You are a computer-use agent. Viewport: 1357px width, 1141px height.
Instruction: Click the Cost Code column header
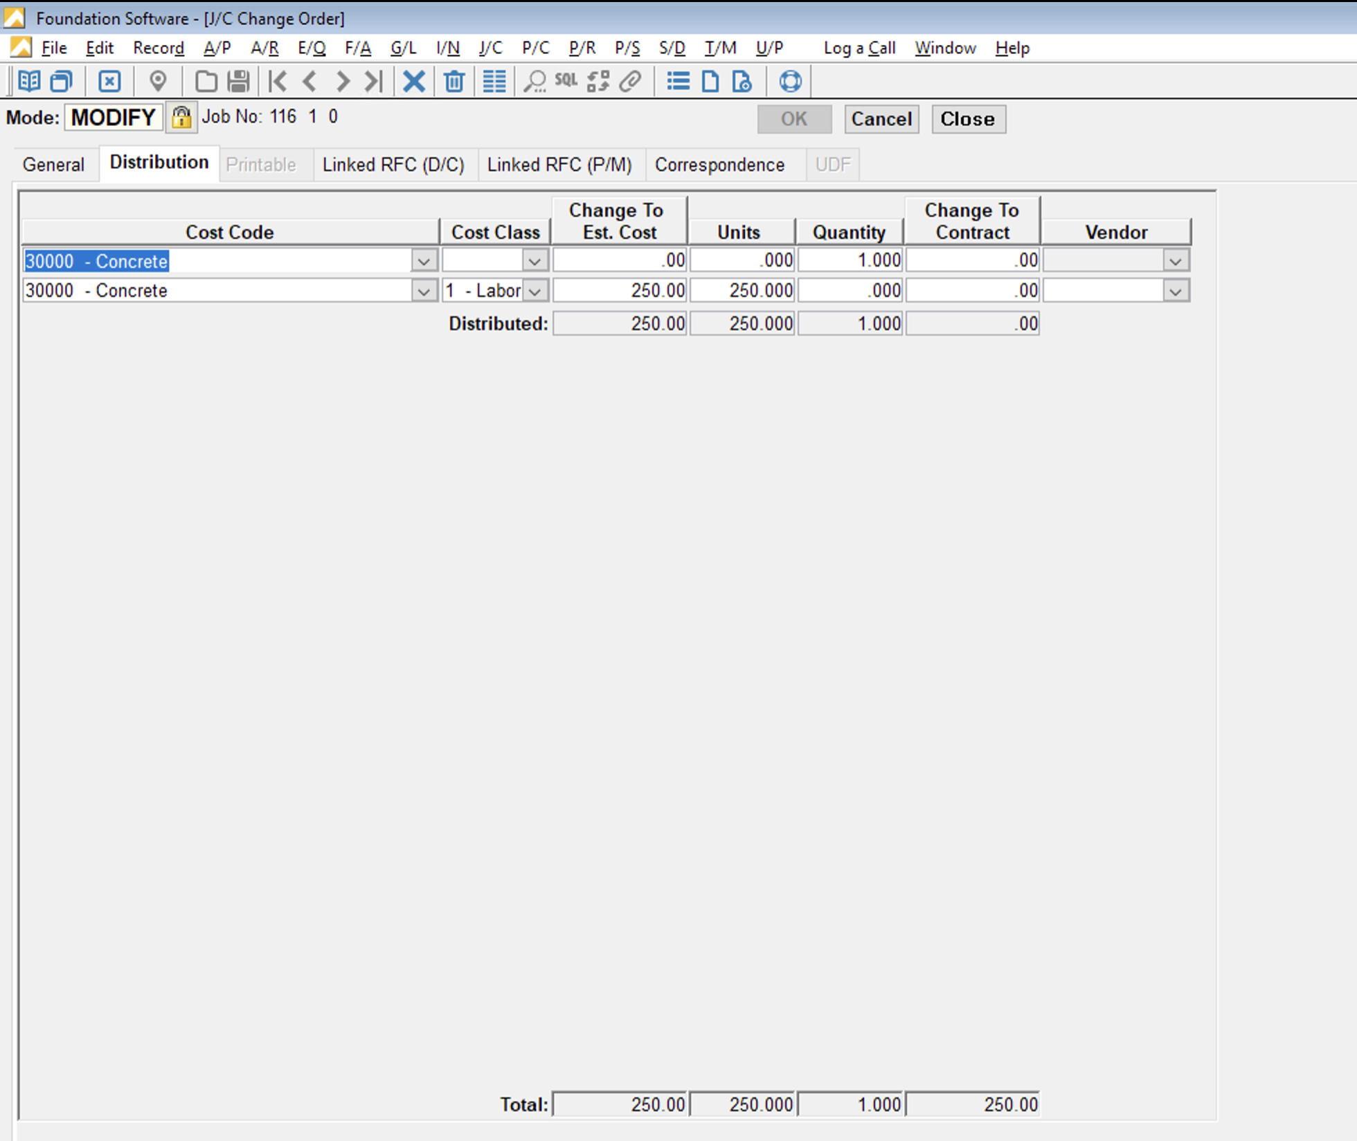pyautogui.click(x=230, y=232)
